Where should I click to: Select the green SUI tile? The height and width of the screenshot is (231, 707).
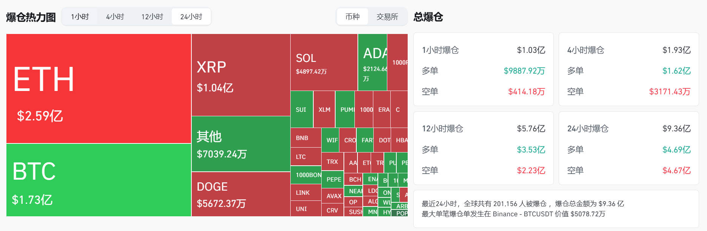pyautogui.click(x=302, y=109)
